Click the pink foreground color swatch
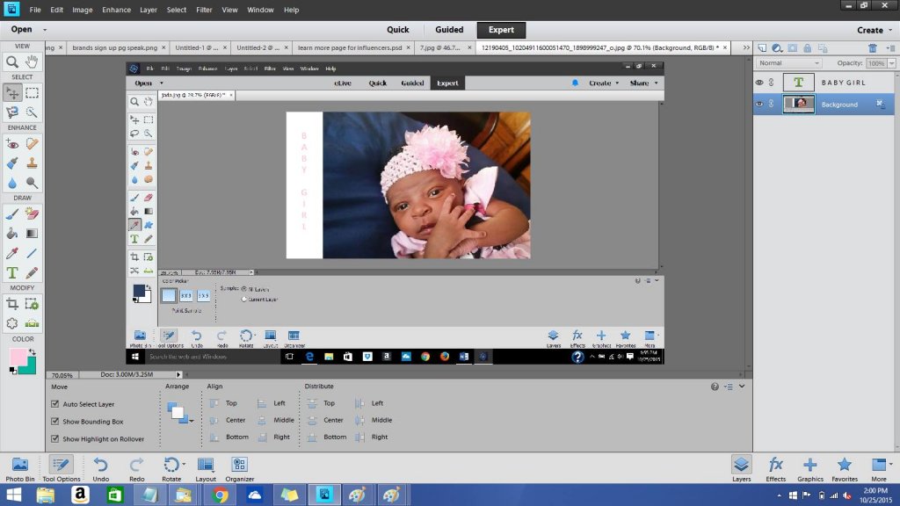The image size is (900, 506). tap(18, 357)
